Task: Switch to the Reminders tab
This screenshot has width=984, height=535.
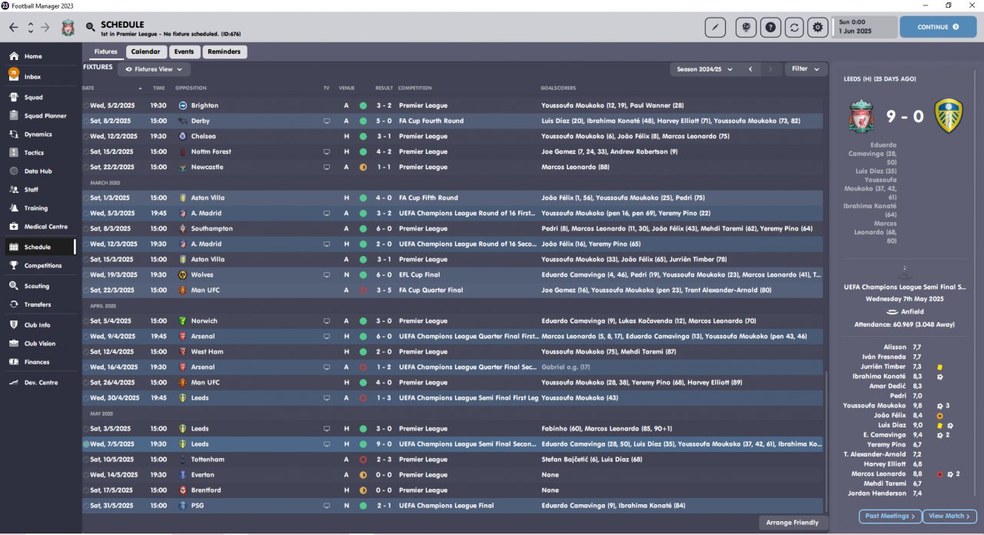Action: [x=224, y=52]
